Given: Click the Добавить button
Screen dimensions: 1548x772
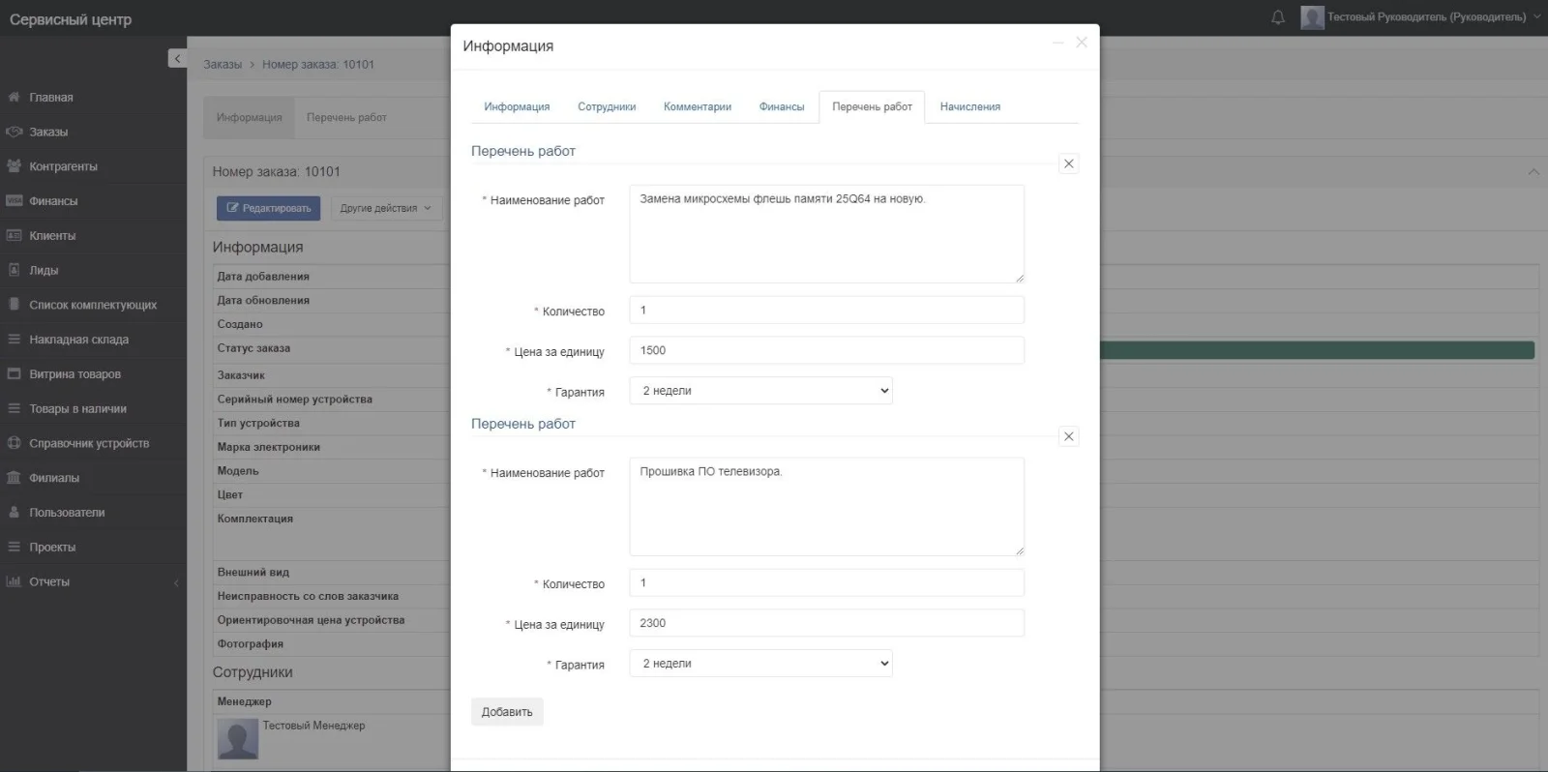Looking at the screenshot, I should 507,712.
